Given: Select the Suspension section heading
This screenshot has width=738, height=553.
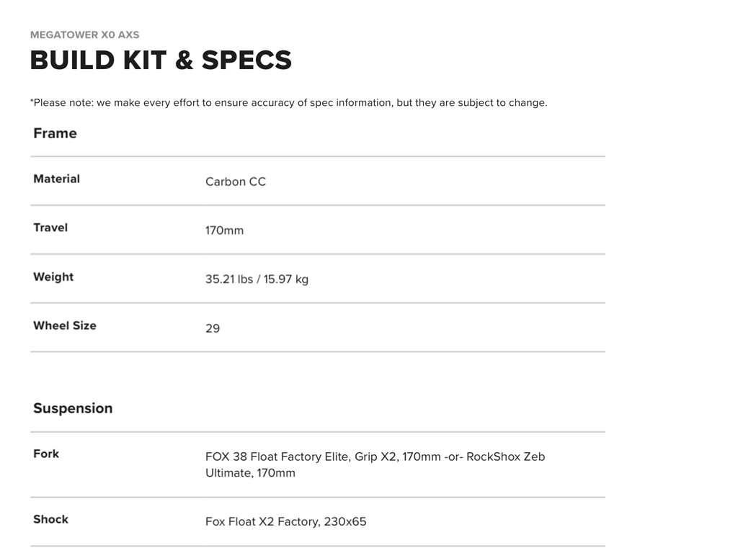Looking at the screenshot, I should [73, 408].
